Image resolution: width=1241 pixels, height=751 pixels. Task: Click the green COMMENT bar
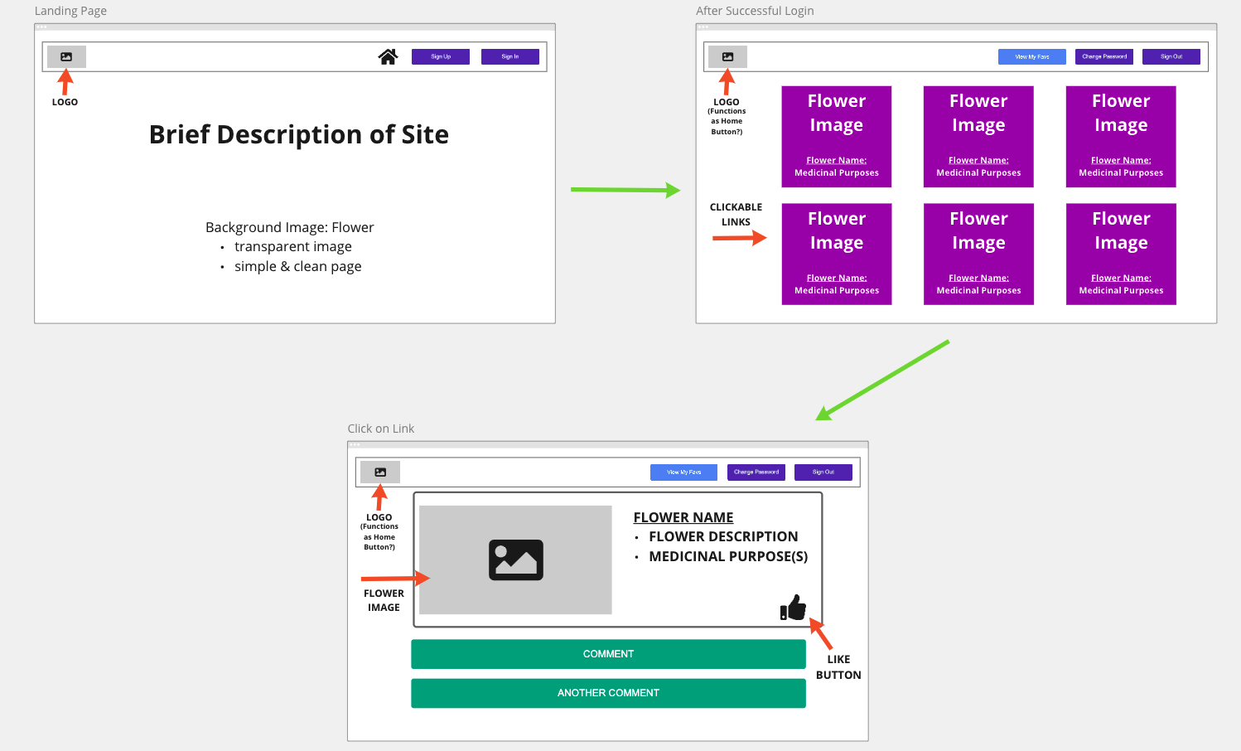(x=608, y=654)
